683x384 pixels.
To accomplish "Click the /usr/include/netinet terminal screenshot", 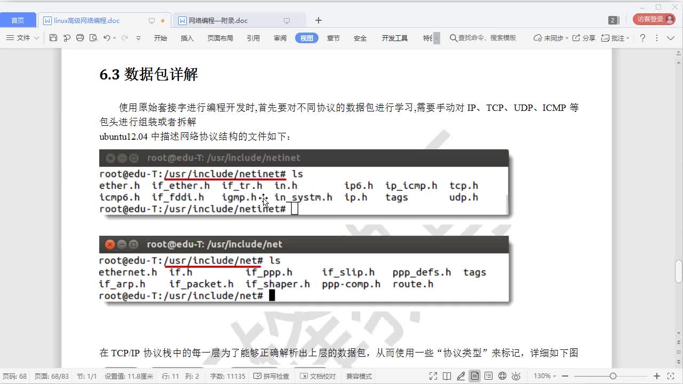I will [x=304, y=182].
